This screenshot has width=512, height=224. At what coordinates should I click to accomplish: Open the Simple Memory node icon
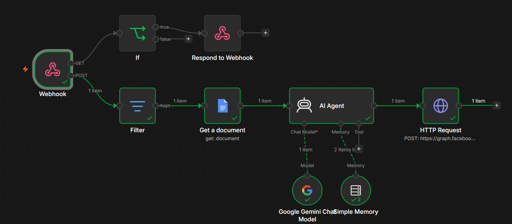pos(356,190)
